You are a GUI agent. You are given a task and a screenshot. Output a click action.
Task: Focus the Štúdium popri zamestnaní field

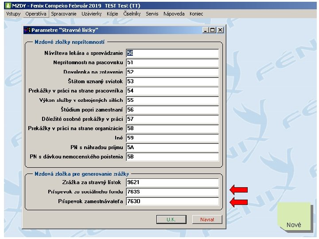pyautogui.click(x=172, y=110)
